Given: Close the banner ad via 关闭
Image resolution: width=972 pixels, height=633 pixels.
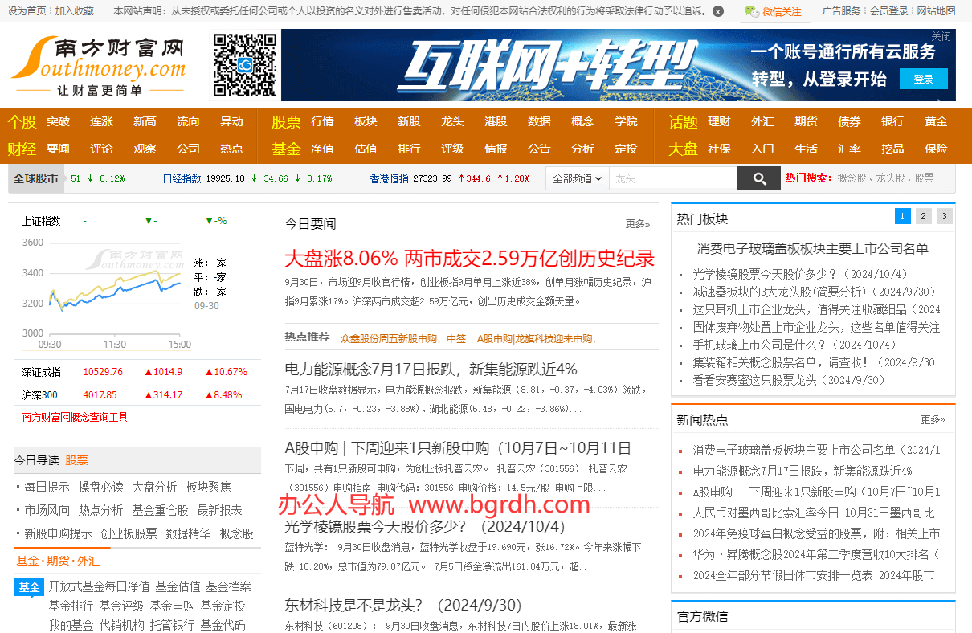Looking at the screenshot, I should [x=941, y=37].
